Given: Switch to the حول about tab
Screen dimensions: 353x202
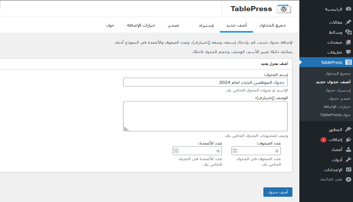Looking at the screenshot, I should click(110, 25).
